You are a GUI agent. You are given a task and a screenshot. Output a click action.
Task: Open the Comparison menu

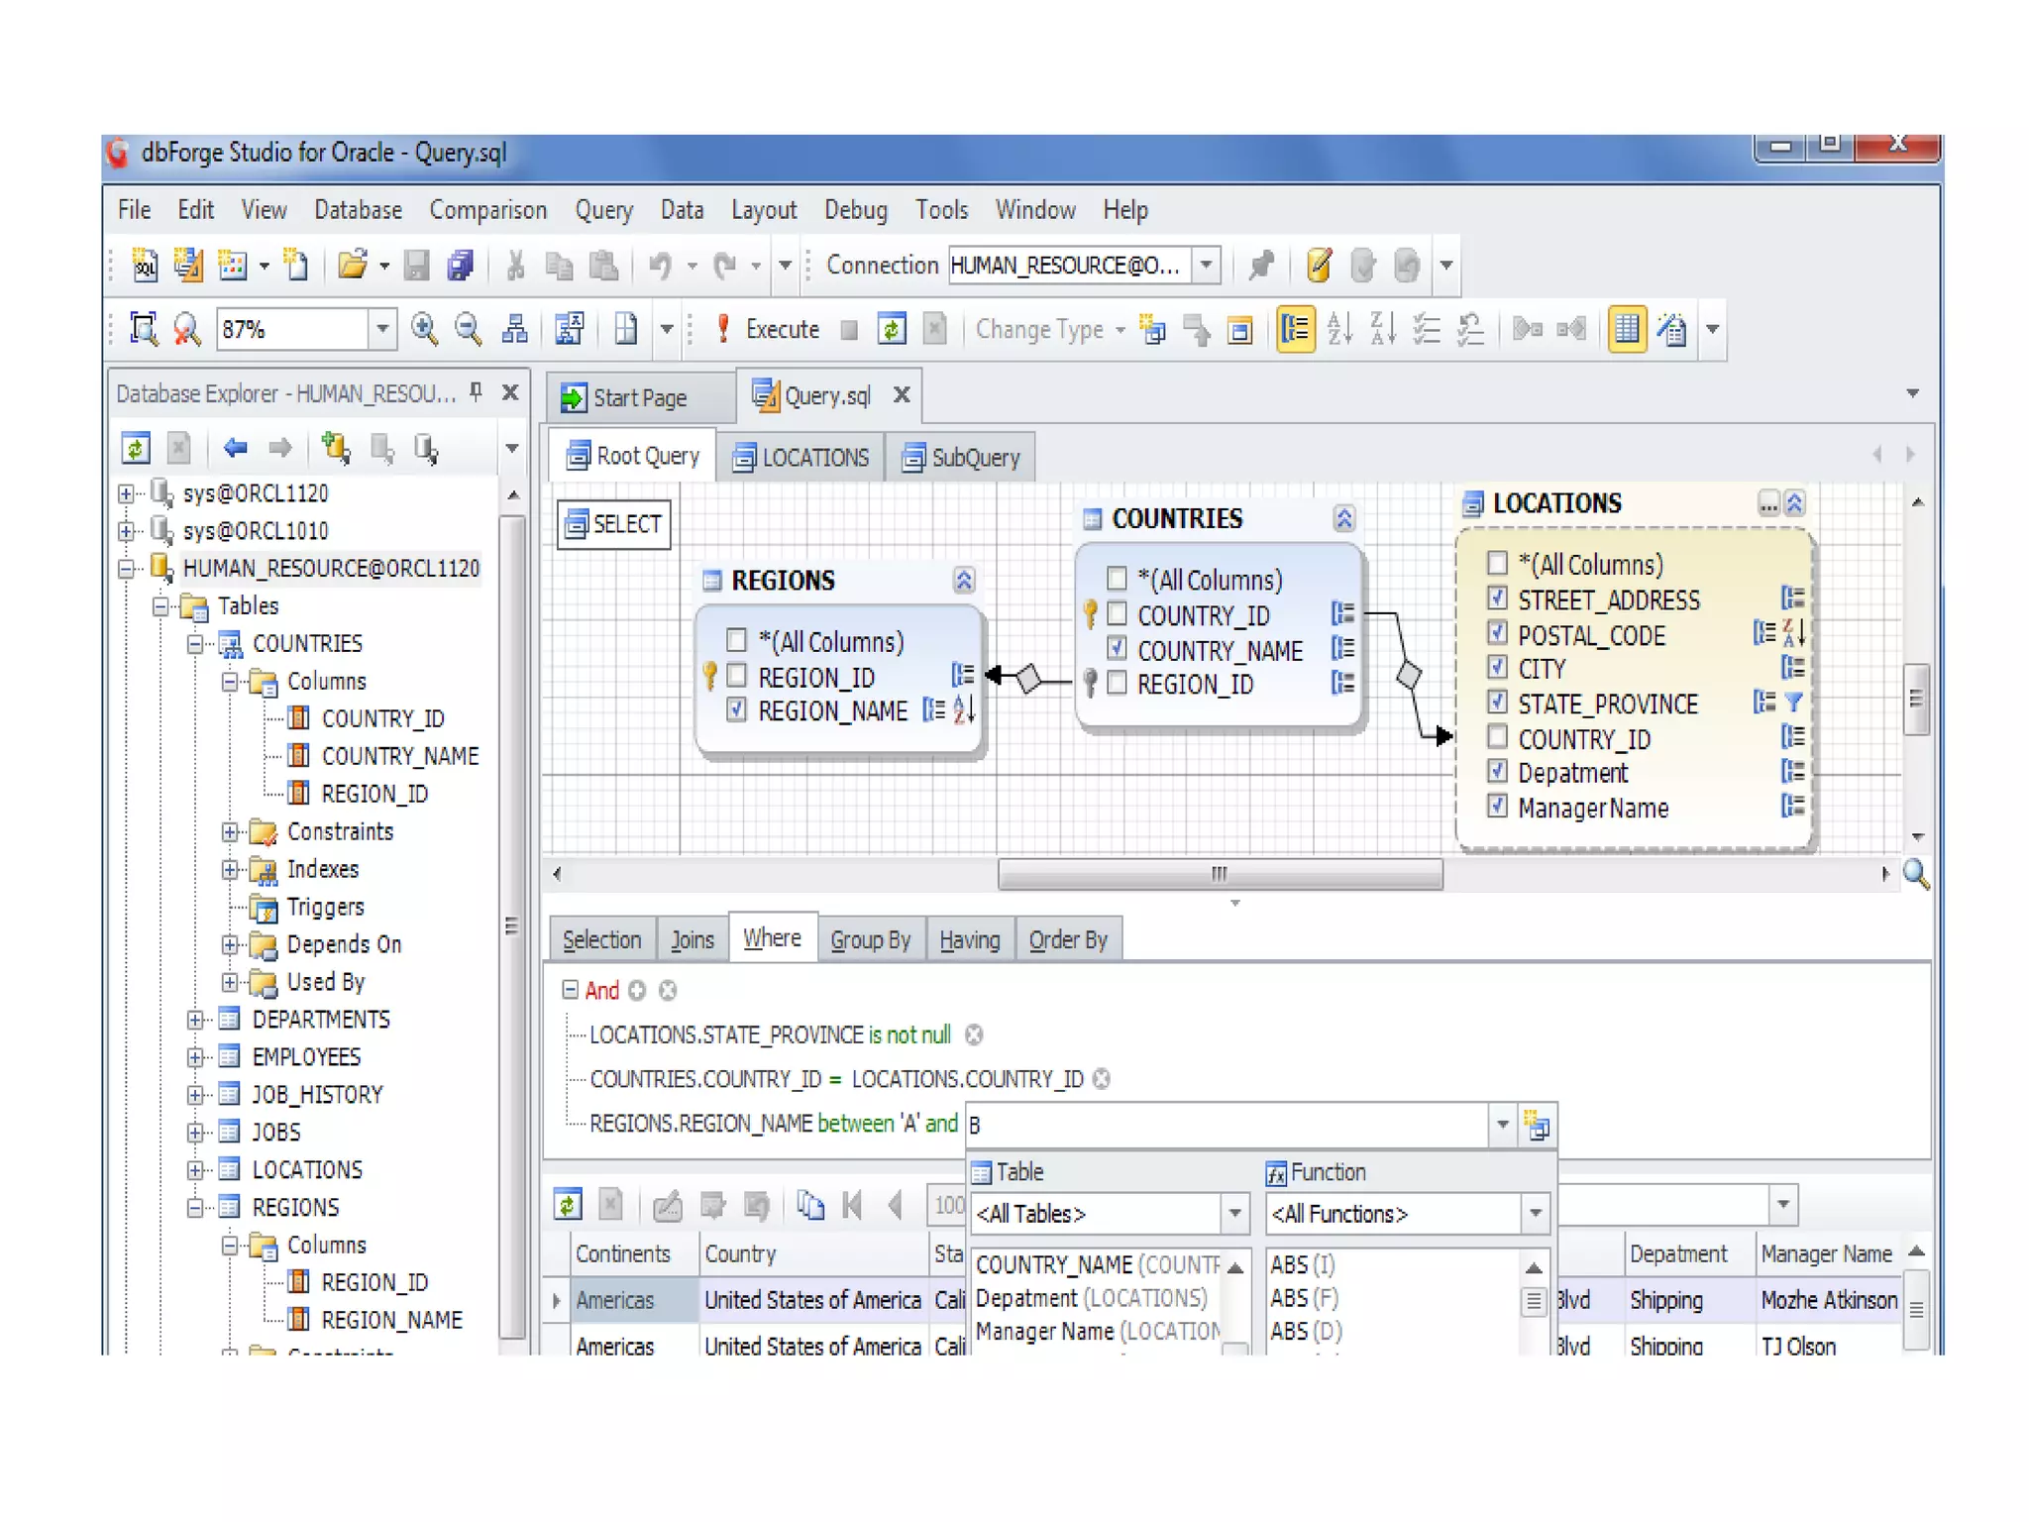pos(487,210)
